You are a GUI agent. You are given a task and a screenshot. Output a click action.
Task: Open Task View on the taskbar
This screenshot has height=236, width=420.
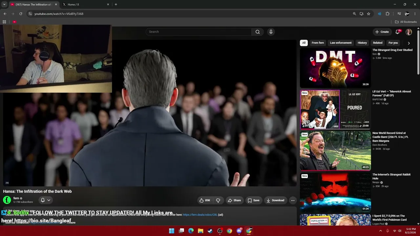coord(181,231)
